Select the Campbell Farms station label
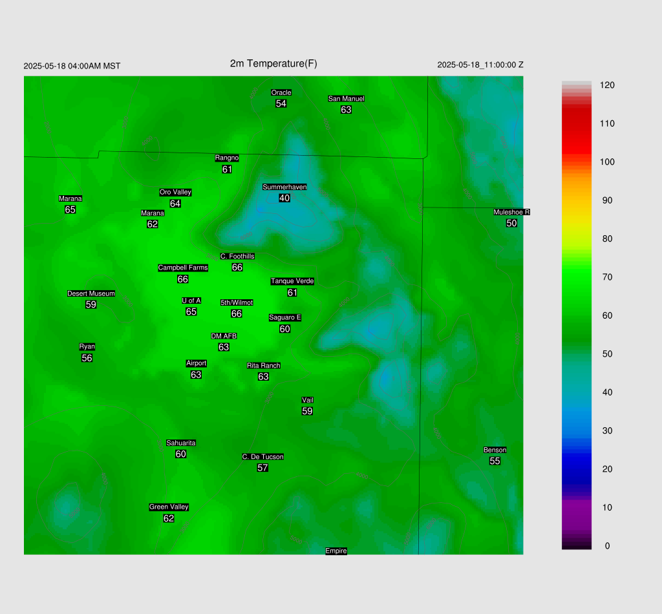Screen dimensions: 662x614 click(x=183, y=268)
